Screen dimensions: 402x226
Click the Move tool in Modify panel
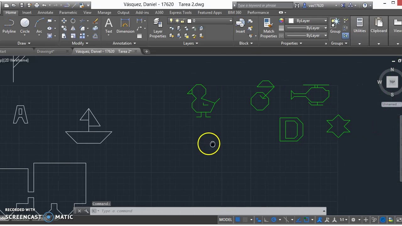[64, 21]
